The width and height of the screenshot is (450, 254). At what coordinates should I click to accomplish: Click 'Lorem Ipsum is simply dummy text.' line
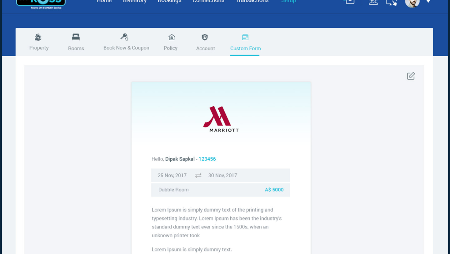pos(191,250)
